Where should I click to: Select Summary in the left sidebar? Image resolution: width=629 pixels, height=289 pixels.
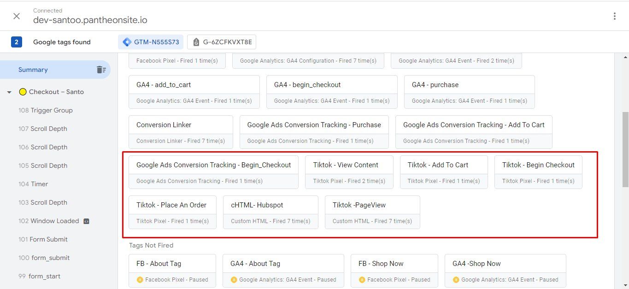[x=55, y=70]
